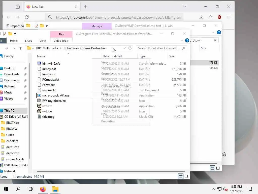Open Explorer help question mark
Viewport: 258px width, 194px height.
pyautogui.click(x=187, y=40)
